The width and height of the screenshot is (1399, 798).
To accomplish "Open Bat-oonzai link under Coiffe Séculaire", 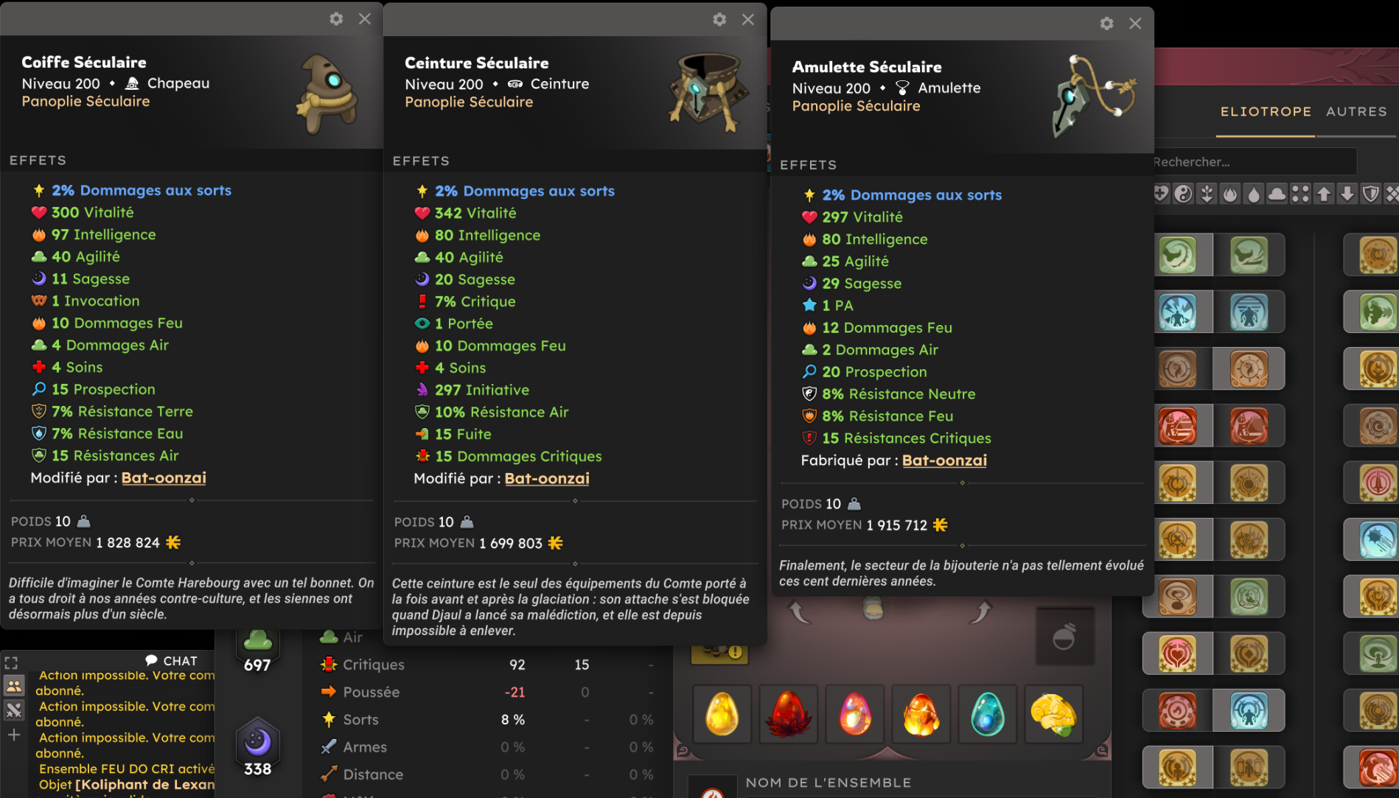I will (164, 477).
